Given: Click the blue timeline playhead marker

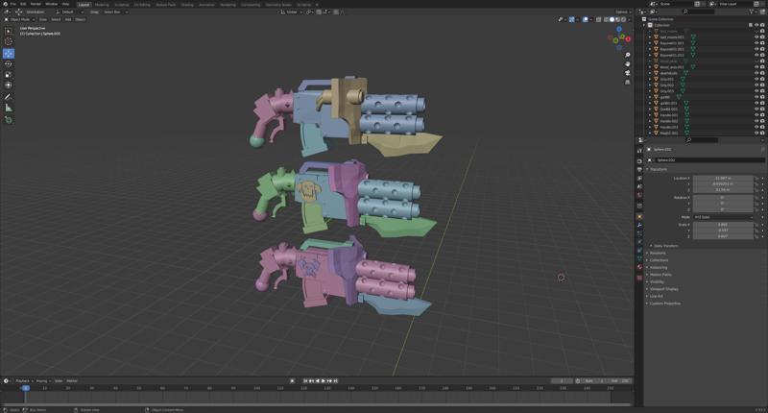Looking at the screenshot, I should pyautogui.click(x=25, y=388).
